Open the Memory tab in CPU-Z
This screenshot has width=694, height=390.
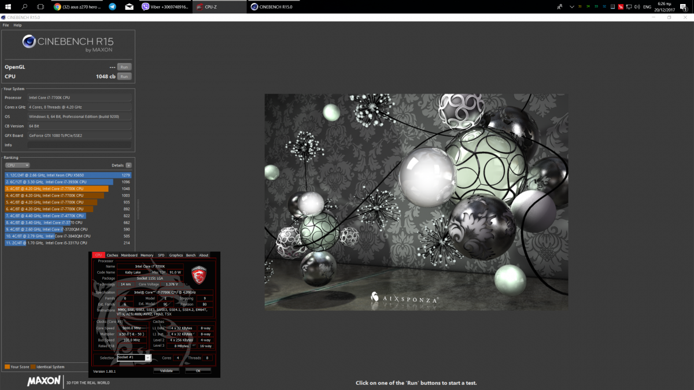(147, 255)
